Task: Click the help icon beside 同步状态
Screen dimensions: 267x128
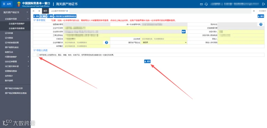Action: tap(261, 24)
